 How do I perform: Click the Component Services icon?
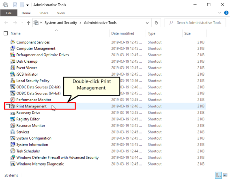tap(13, 42)
